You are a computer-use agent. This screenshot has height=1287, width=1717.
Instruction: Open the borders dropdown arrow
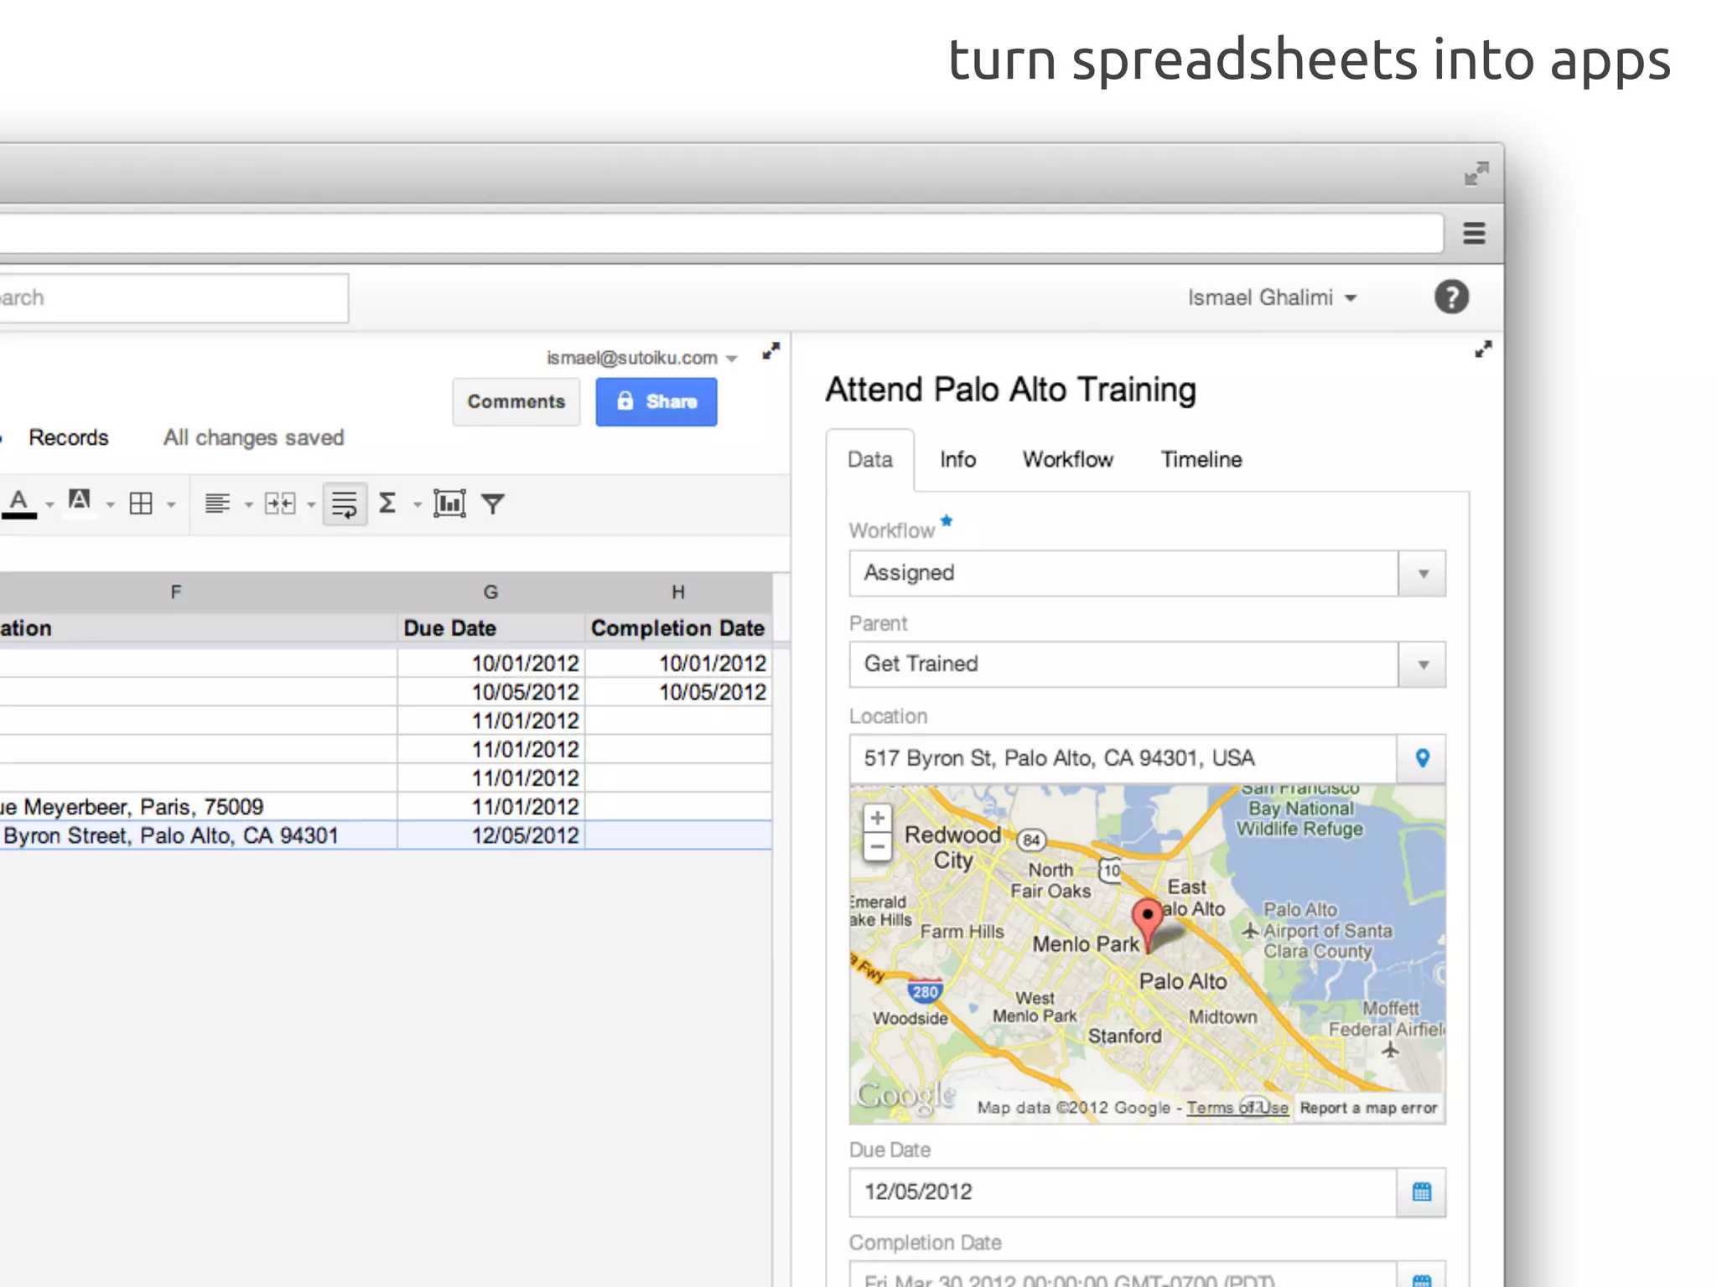point(171,505)
